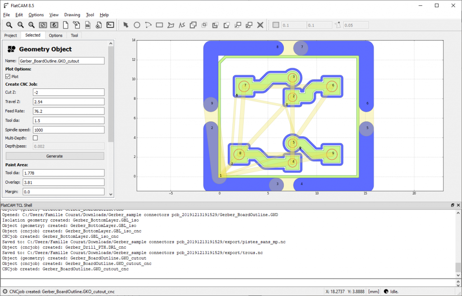The image size is (462, 296).
Task: Switch to the Project tab
Action: 11,35
